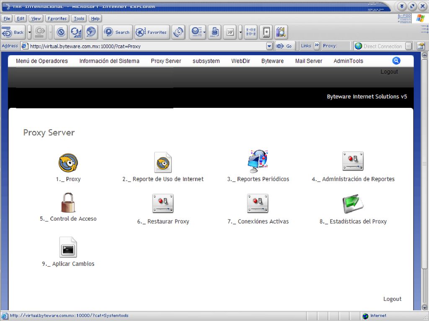Open the Help menu
Screen dimensions: 429x321
point(95,18)
